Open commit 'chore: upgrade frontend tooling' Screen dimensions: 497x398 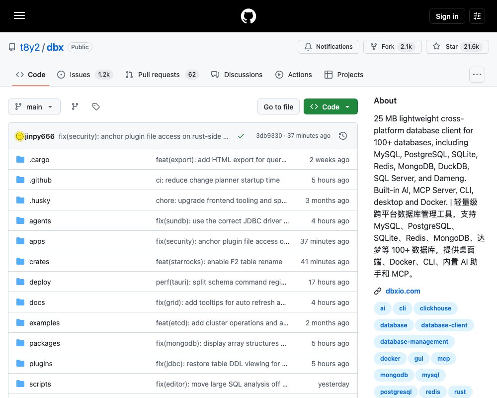(x=221, y=200)
